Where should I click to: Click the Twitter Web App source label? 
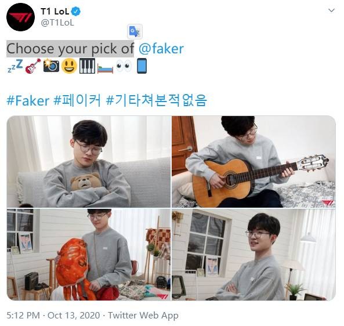point(143,315)
